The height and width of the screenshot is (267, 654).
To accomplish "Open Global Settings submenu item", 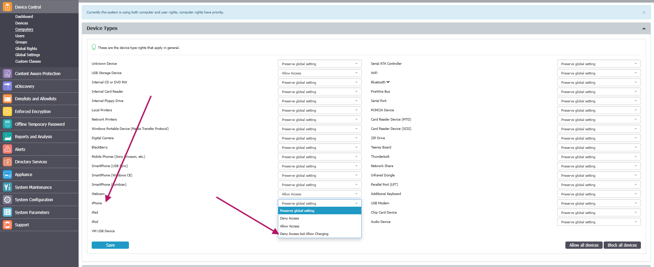I will pos(28,55).
